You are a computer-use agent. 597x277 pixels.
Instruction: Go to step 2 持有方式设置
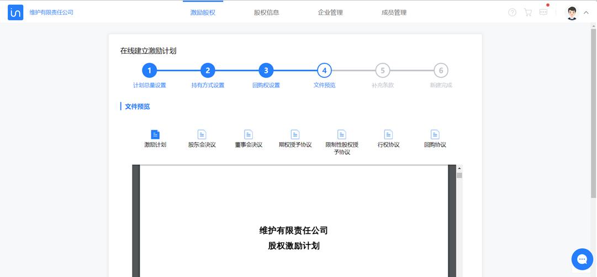pos(208,71)
